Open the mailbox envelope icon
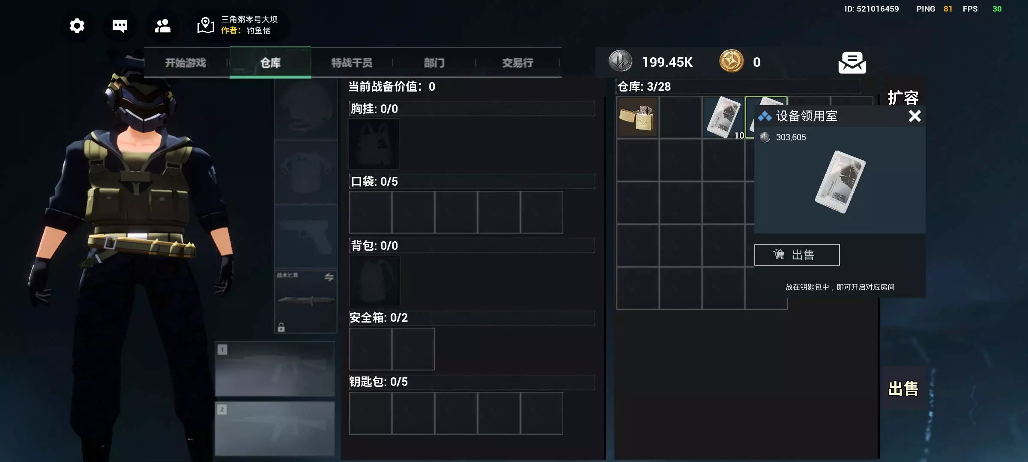Image resolution: width=1028 pixels, height=462 pixels. [852, 62]
